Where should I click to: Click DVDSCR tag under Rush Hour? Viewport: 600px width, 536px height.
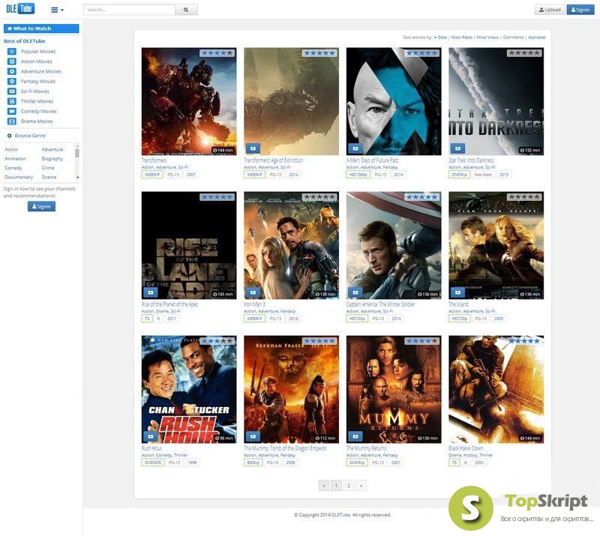point(153,463)
